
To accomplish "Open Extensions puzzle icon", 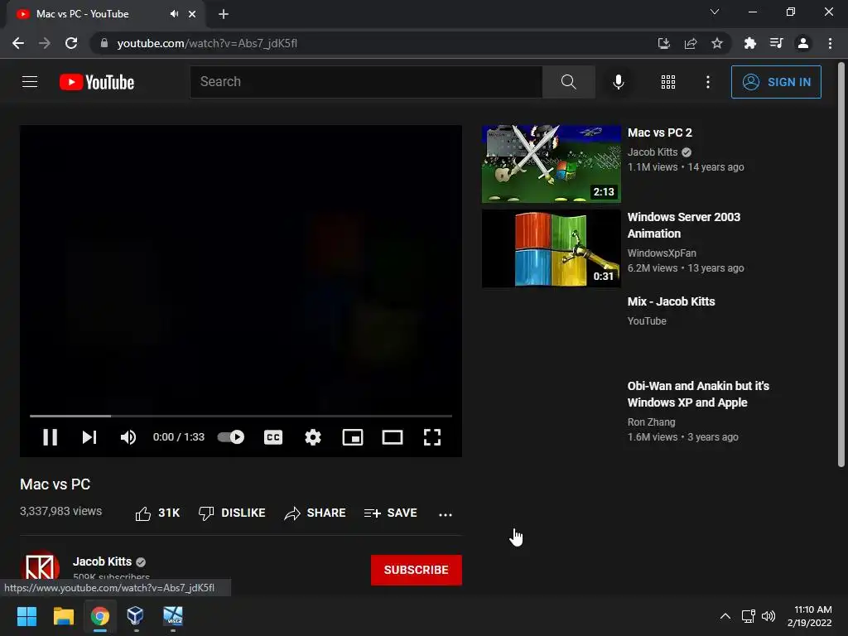I will (749, 43).
